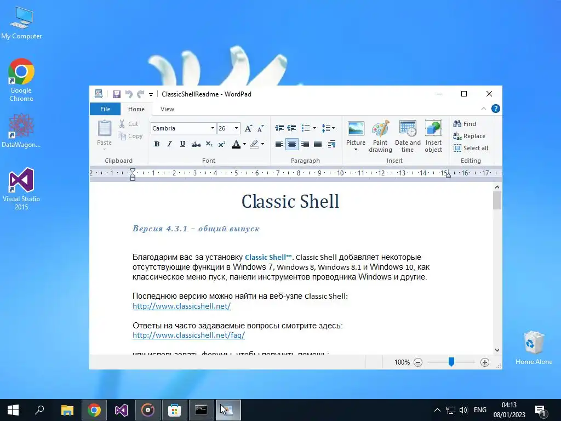Open the classicshell.net/faq/ link
The width and height of the screenshot is (561, 421).
(188, 335)
